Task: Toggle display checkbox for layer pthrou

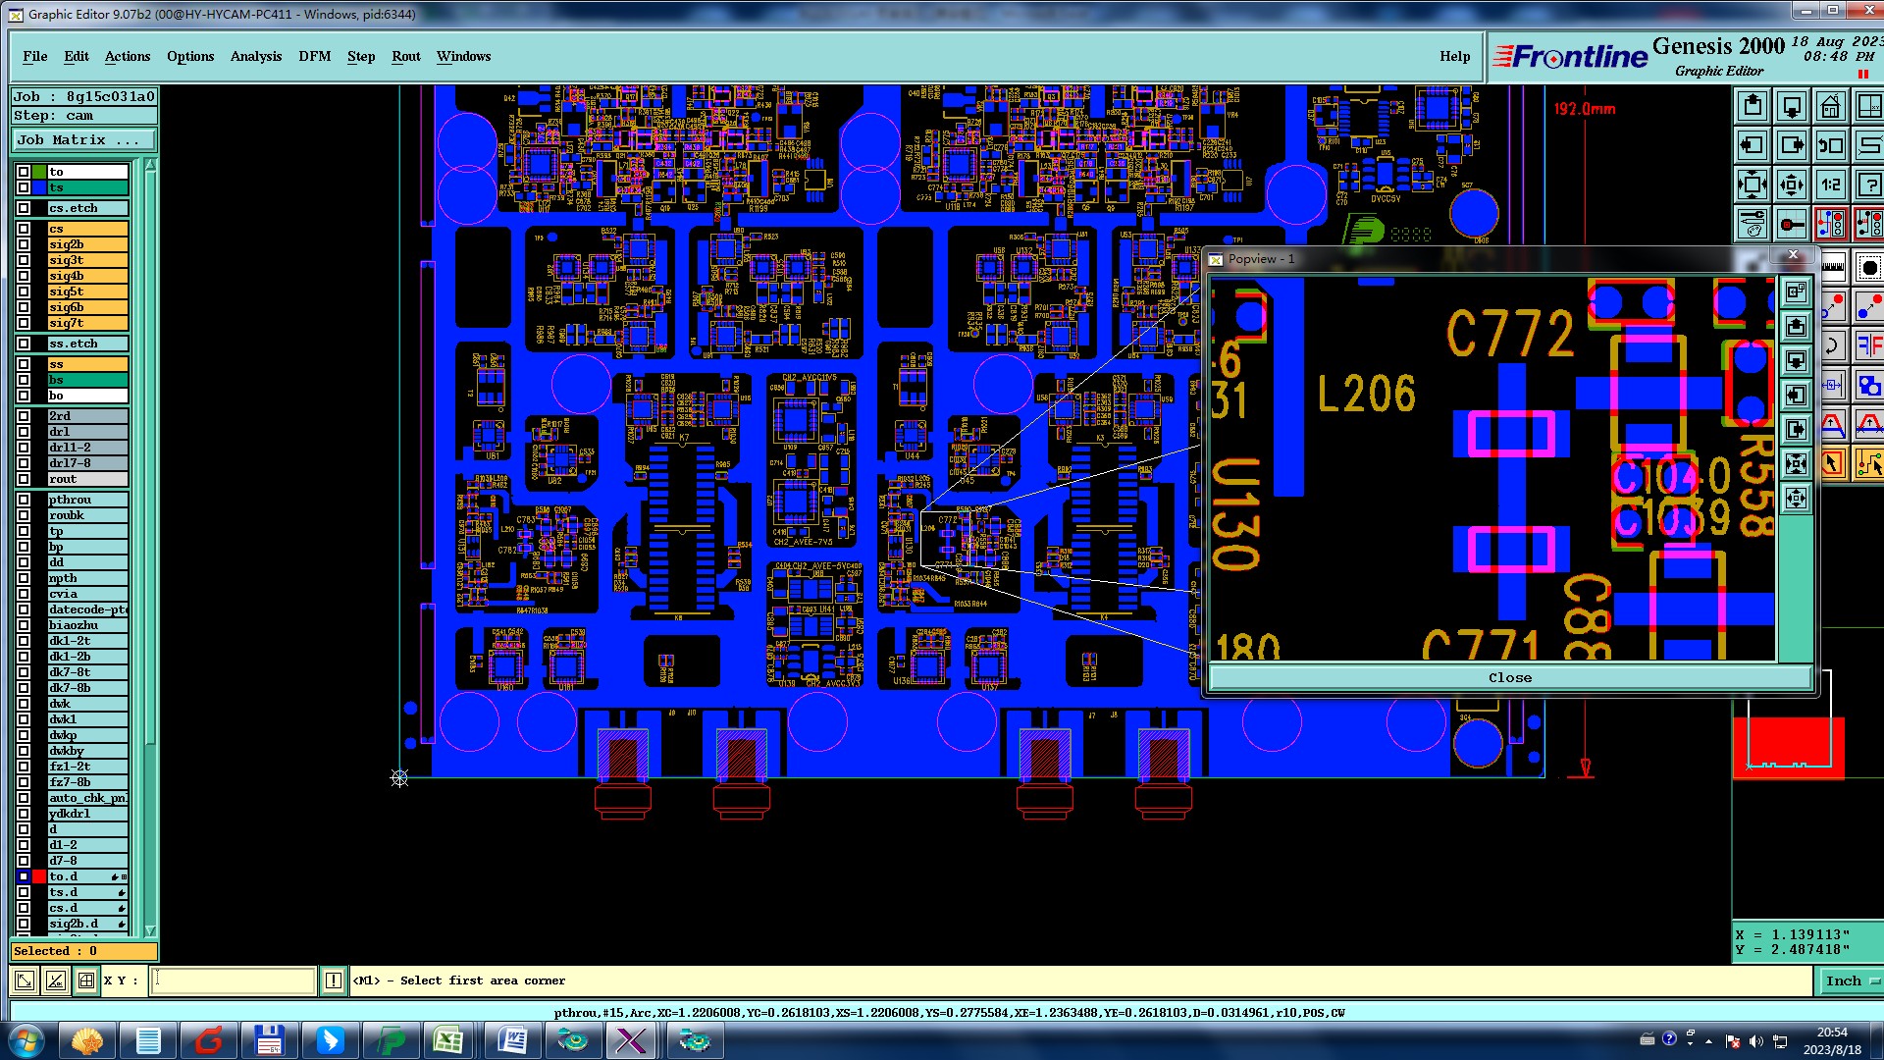Action: (x=24, y=500)
